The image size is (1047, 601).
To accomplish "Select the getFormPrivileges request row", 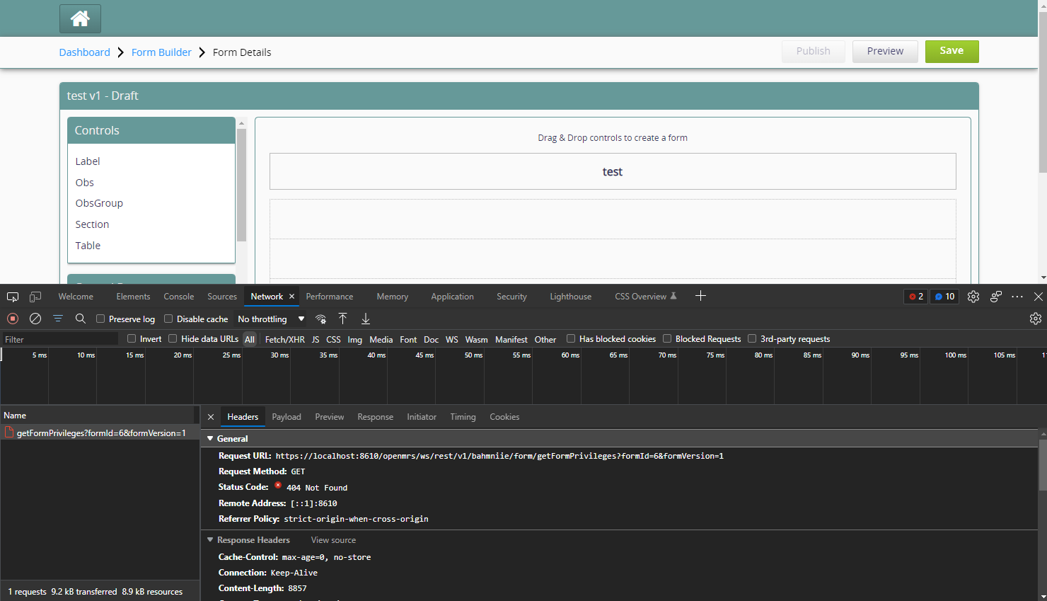I will tap(100, 433).
